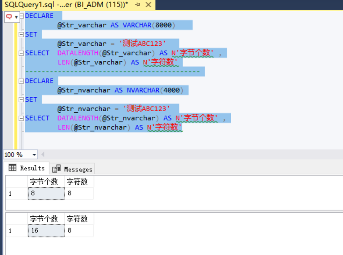Select 字符数 cell in first result grid
Image resolution: width=343 pixels, height=255 pixels.
pos(79,193)
